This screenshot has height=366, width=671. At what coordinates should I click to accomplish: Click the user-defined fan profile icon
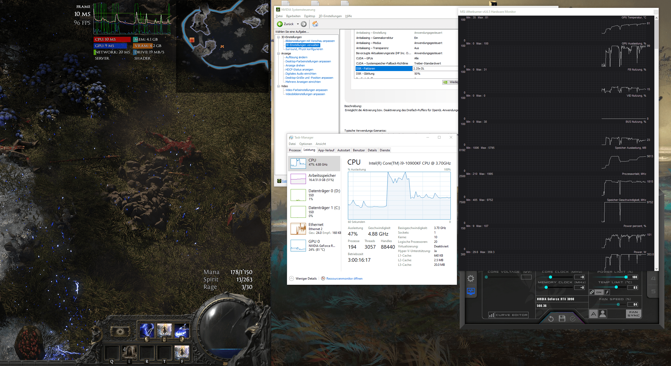(603, 314)
